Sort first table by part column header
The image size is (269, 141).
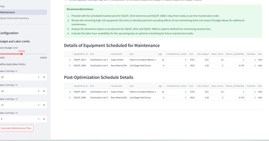(x=143, y=54)
